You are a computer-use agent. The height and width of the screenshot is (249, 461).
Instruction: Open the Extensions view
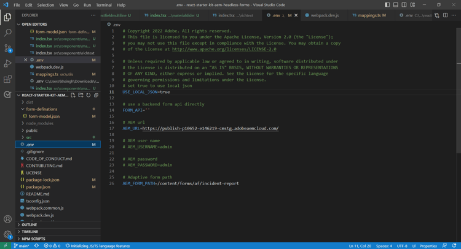point(7,79)
